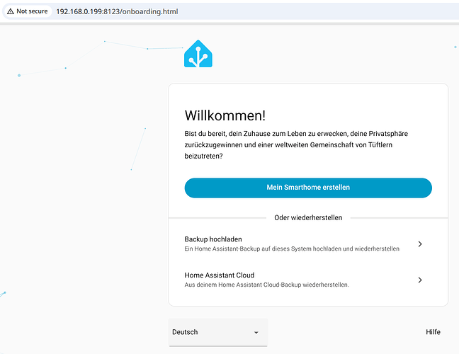
Task: Click the chevron next to Home Assistant Cloud
Action: point(420,280)
